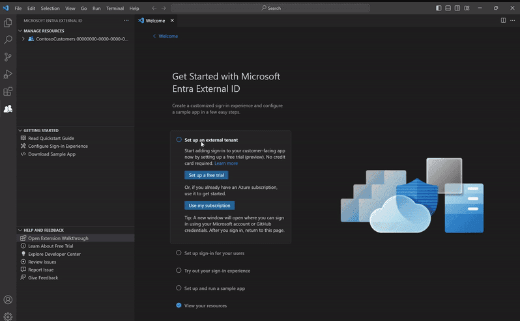This screenshot has width=520, height=321.
Task: Open the 'Set up and run a sample app' step
Action: 214,288
